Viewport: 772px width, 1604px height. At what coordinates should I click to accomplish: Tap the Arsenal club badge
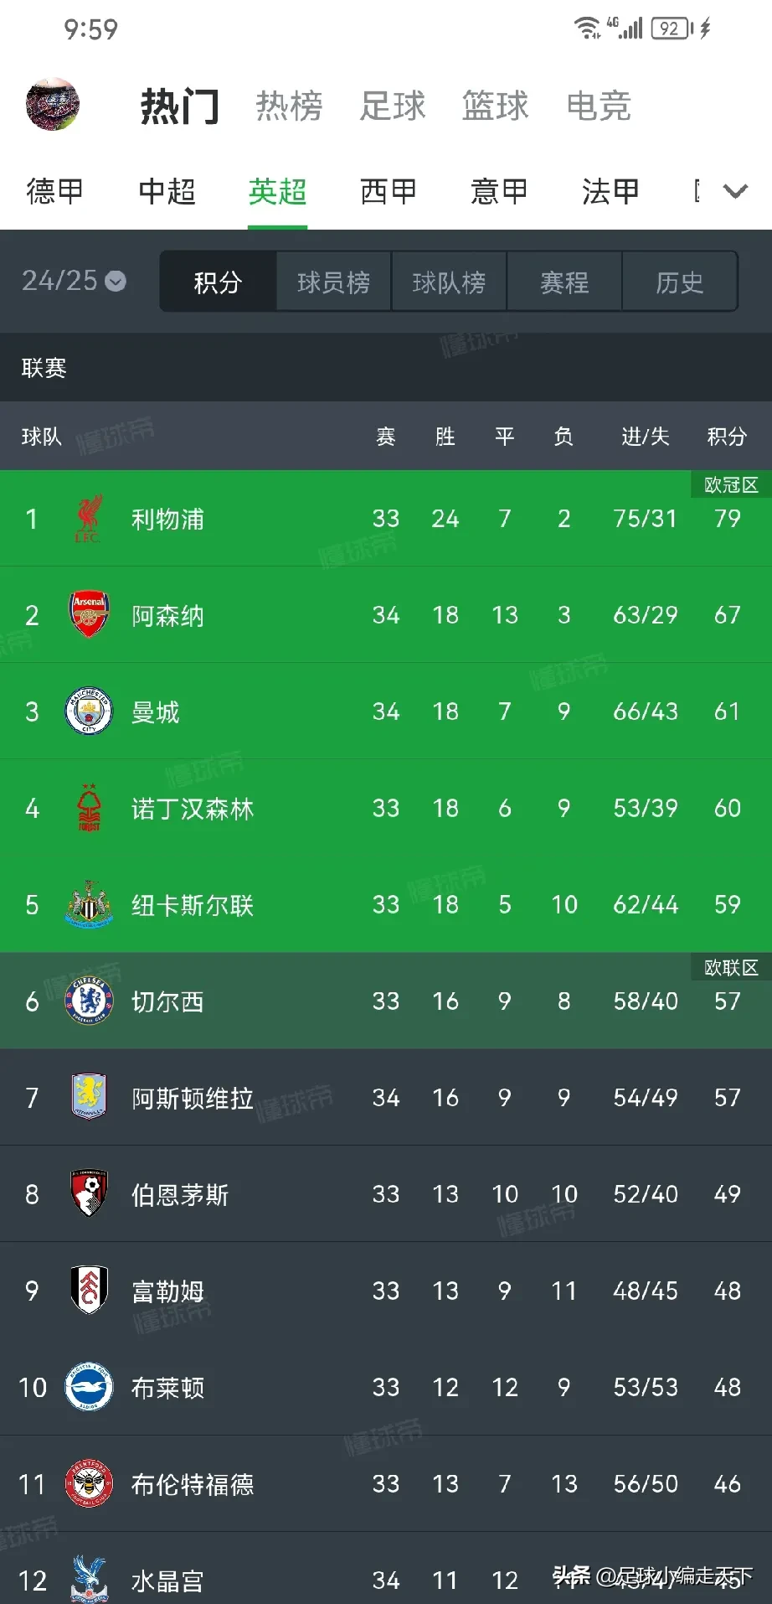tap(89, 614)
